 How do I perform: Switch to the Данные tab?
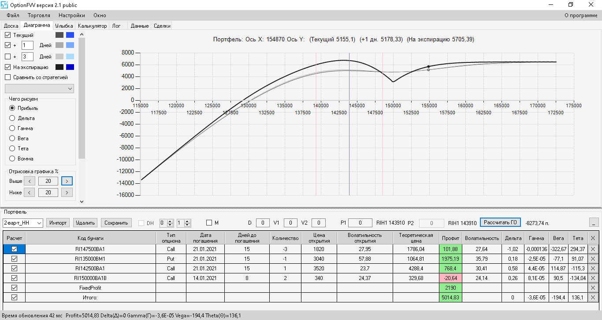click(x=140, y=26)
